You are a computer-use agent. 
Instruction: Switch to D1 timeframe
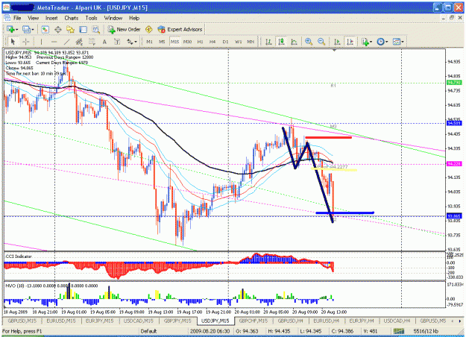point(225,42)
